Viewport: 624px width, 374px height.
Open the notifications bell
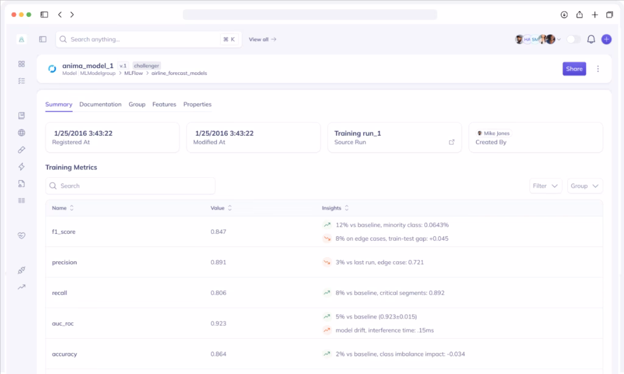click(x=590, y=39)
